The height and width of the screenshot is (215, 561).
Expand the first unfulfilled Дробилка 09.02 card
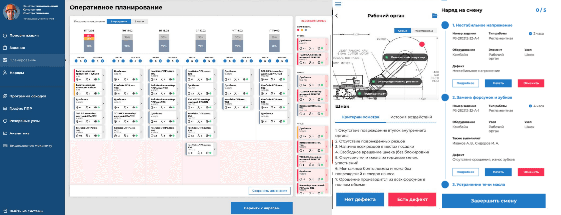click(326, 44)
